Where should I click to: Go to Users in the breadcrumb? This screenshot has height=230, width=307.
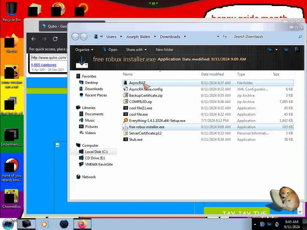click(x=111, y=37)
